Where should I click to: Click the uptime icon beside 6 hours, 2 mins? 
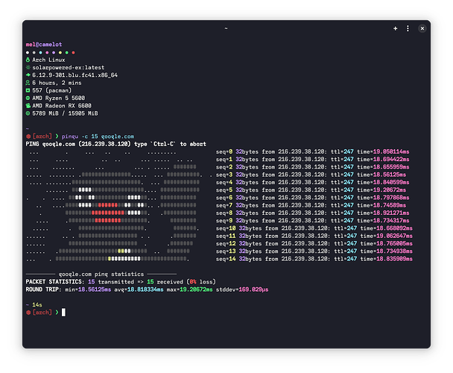28,82
